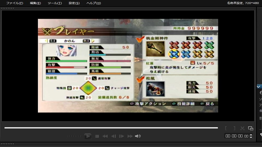Open the ツール(T) menu
Viewport: 262px width, 147px height.
coord(55,3)
